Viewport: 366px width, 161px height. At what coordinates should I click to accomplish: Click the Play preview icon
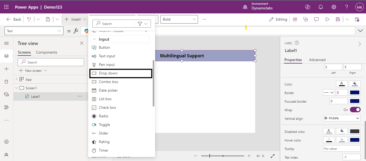[x=327, y=19]
